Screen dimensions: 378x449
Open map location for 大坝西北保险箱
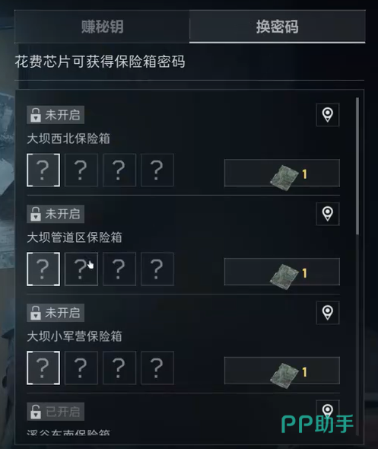pos(328,115)
